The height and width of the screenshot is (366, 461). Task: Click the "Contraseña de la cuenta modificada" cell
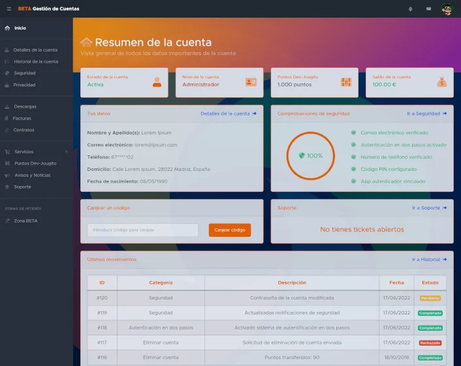pos(292,298)
